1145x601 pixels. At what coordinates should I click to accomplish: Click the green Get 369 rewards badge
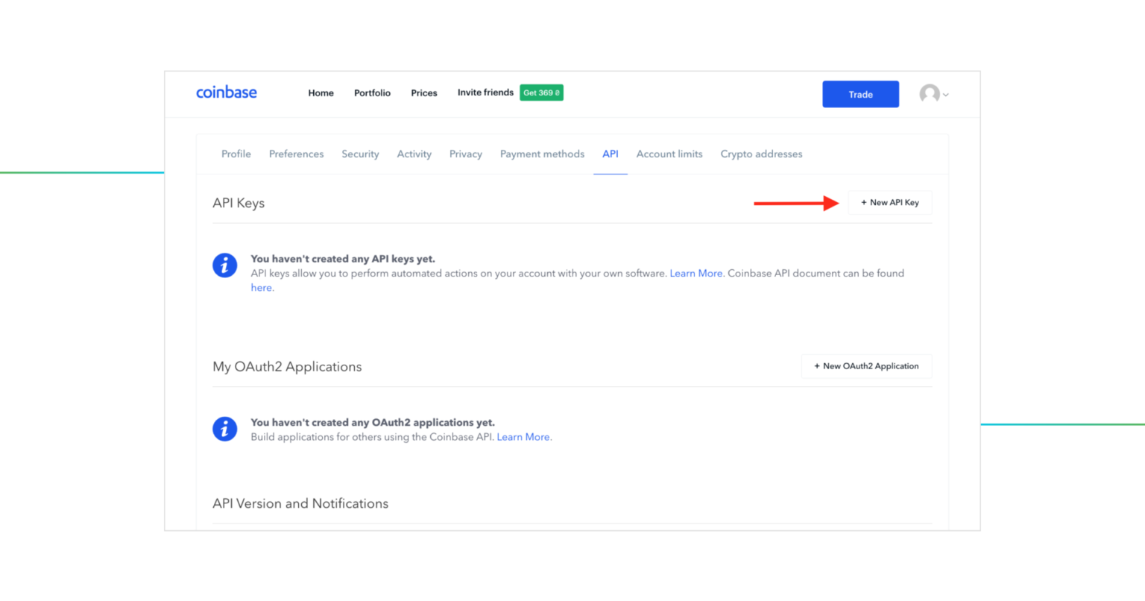[x=541, y=92]
